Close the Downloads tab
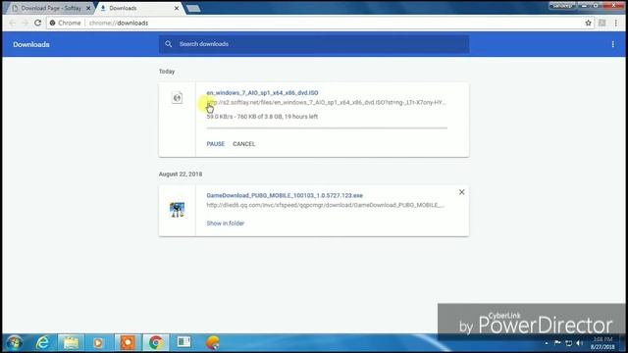 pos(177,8)
